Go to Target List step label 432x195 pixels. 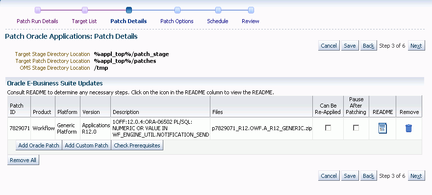pos(84,21)
